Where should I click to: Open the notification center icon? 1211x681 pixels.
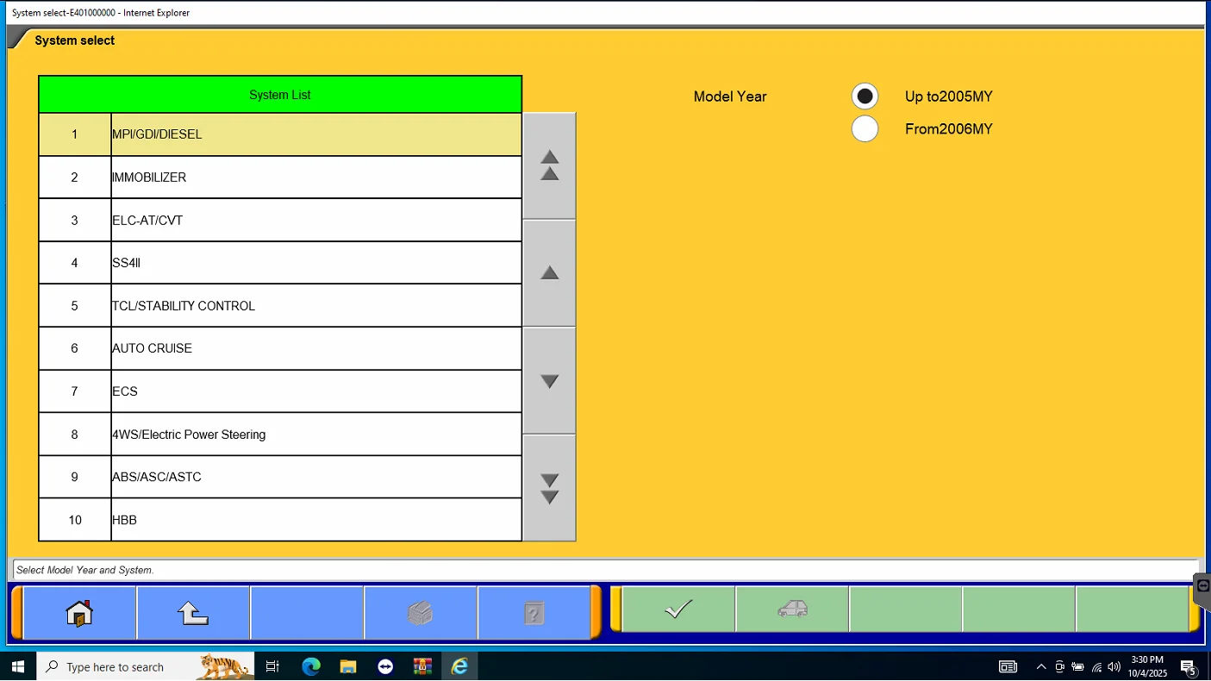1188,666
